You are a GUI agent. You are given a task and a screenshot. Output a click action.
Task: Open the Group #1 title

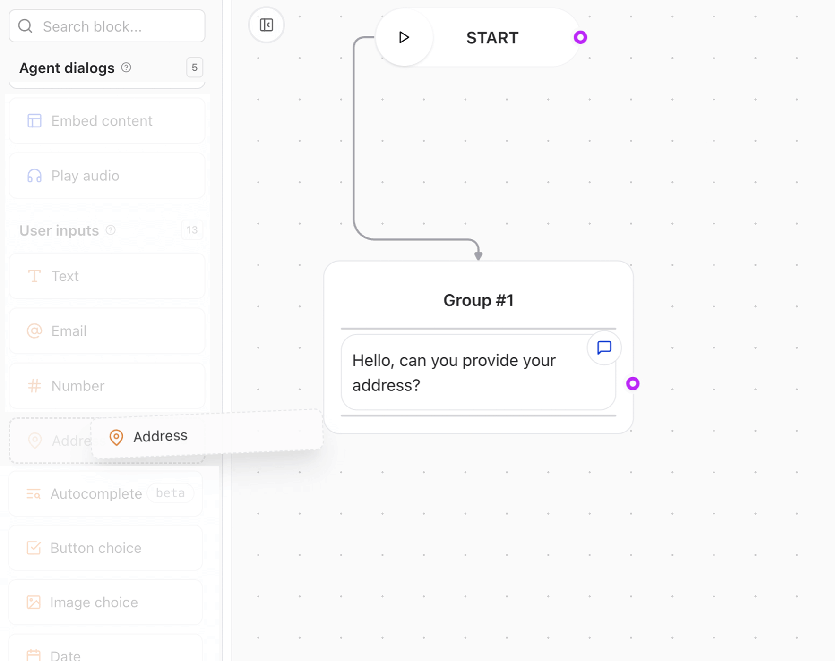[x=478, y=300]
